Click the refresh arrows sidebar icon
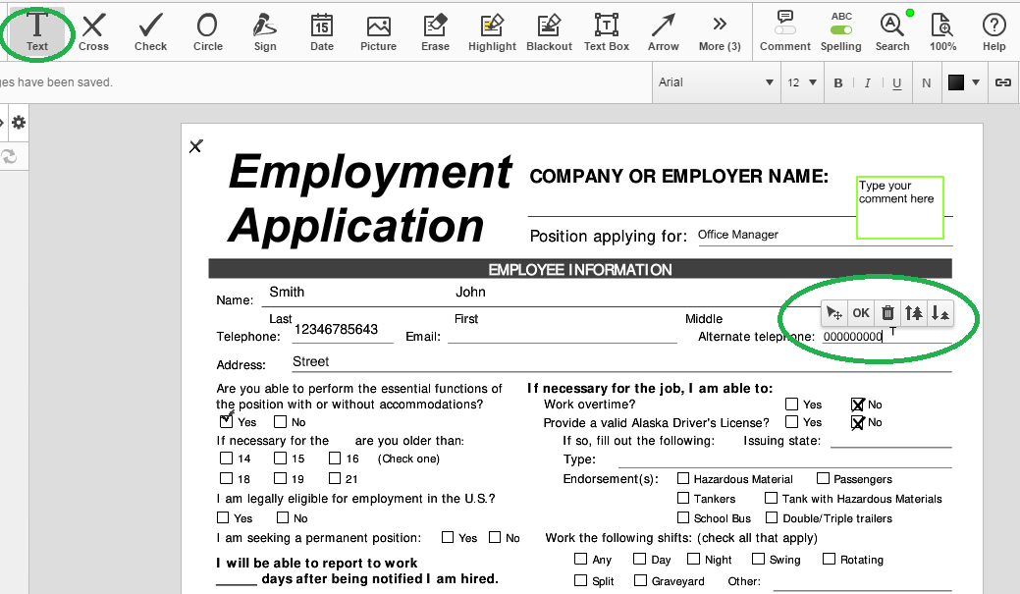Screen dimensions: 1020x594 9,157
